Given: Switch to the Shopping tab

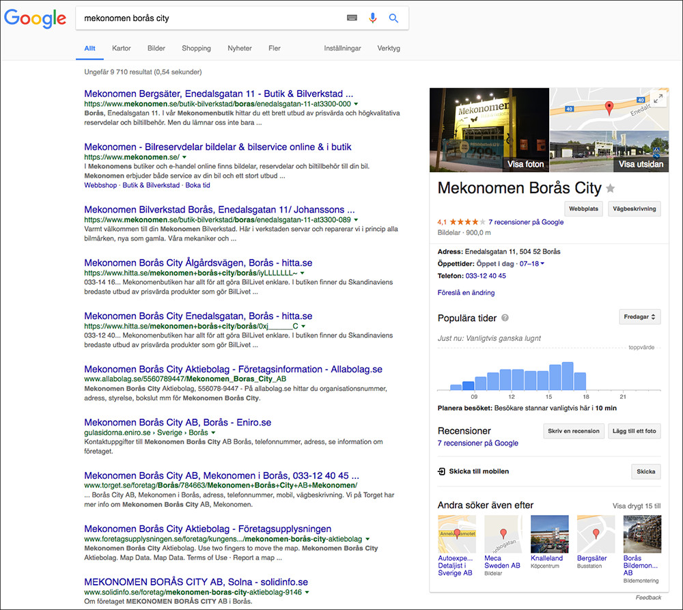Looking at the screenshot, I should pos(196,48).
